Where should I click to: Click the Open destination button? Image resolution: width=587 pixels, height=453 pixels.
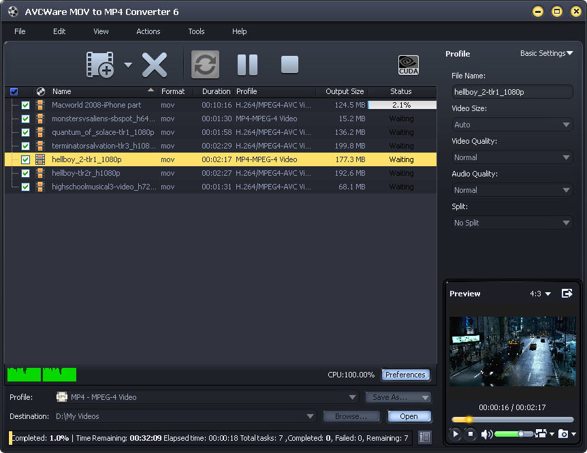click(x=409, y=416)
